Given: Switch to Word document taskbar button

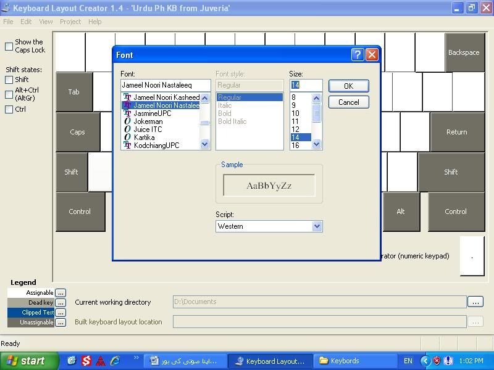Looking at the screenshot, I should [x=186, y=361].
